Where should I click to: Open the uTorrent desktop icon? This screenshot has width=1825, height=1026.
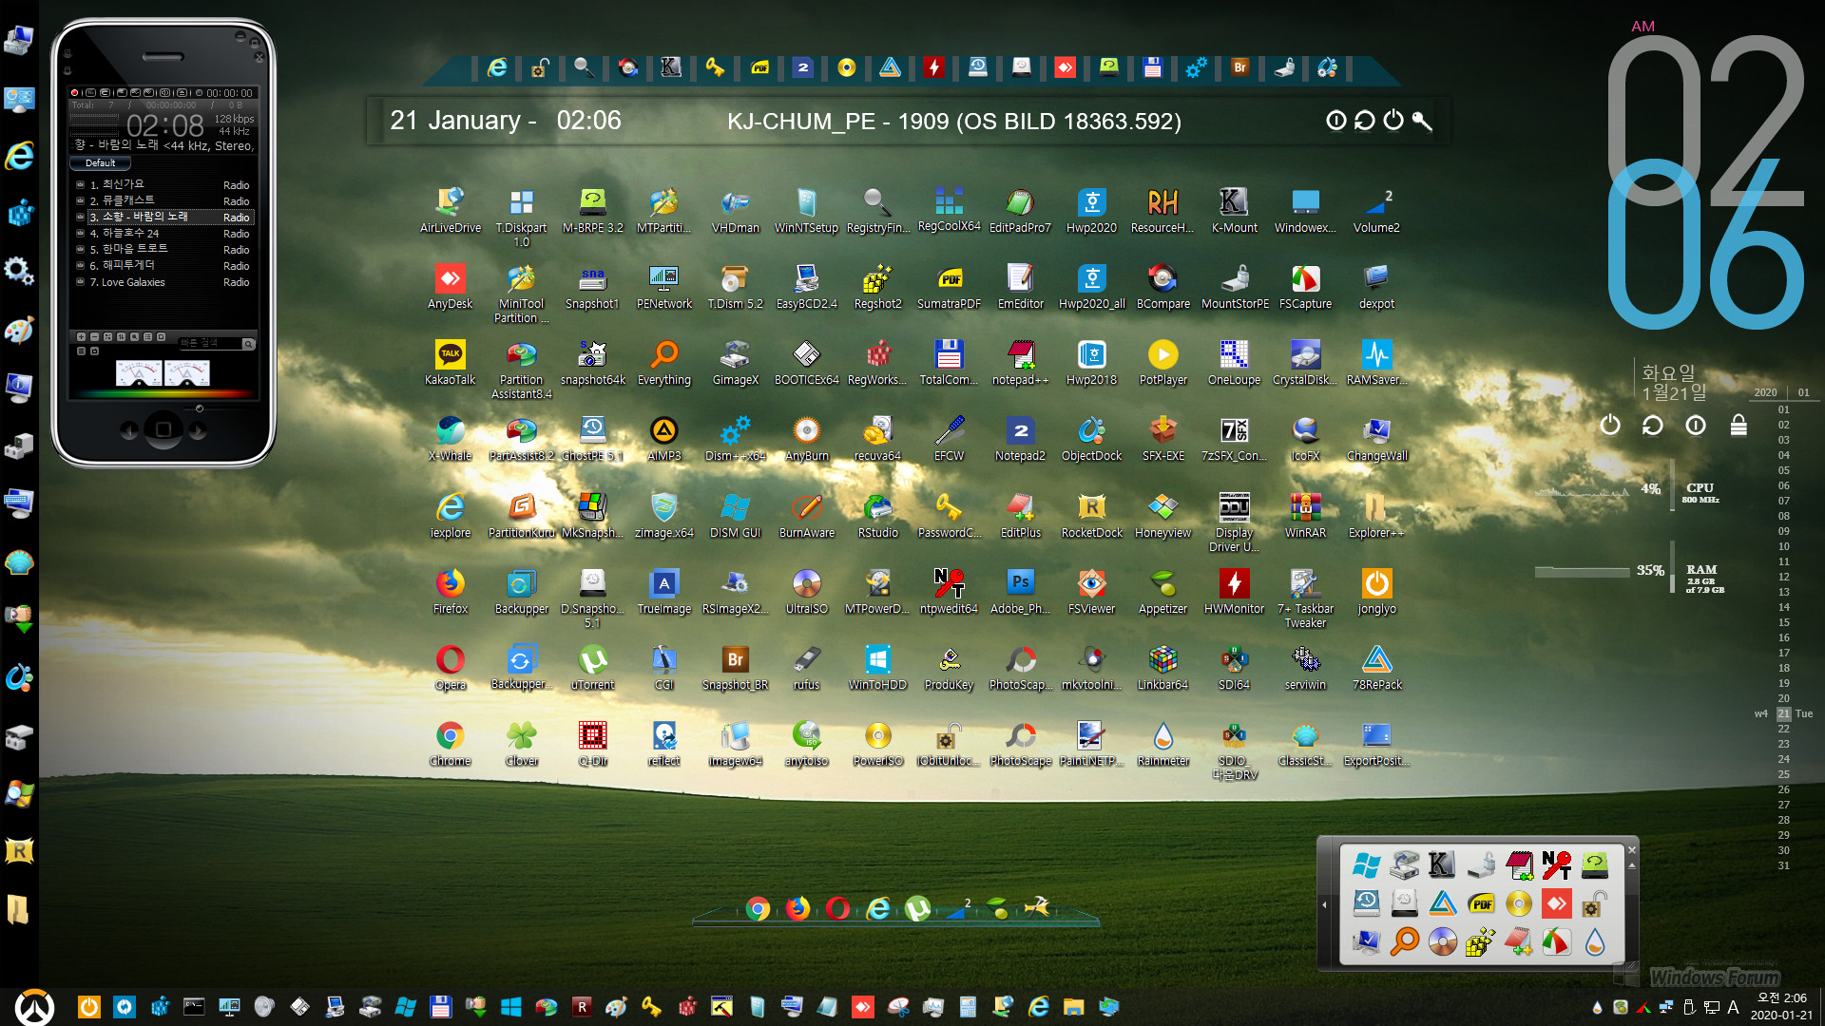point(592,667)
